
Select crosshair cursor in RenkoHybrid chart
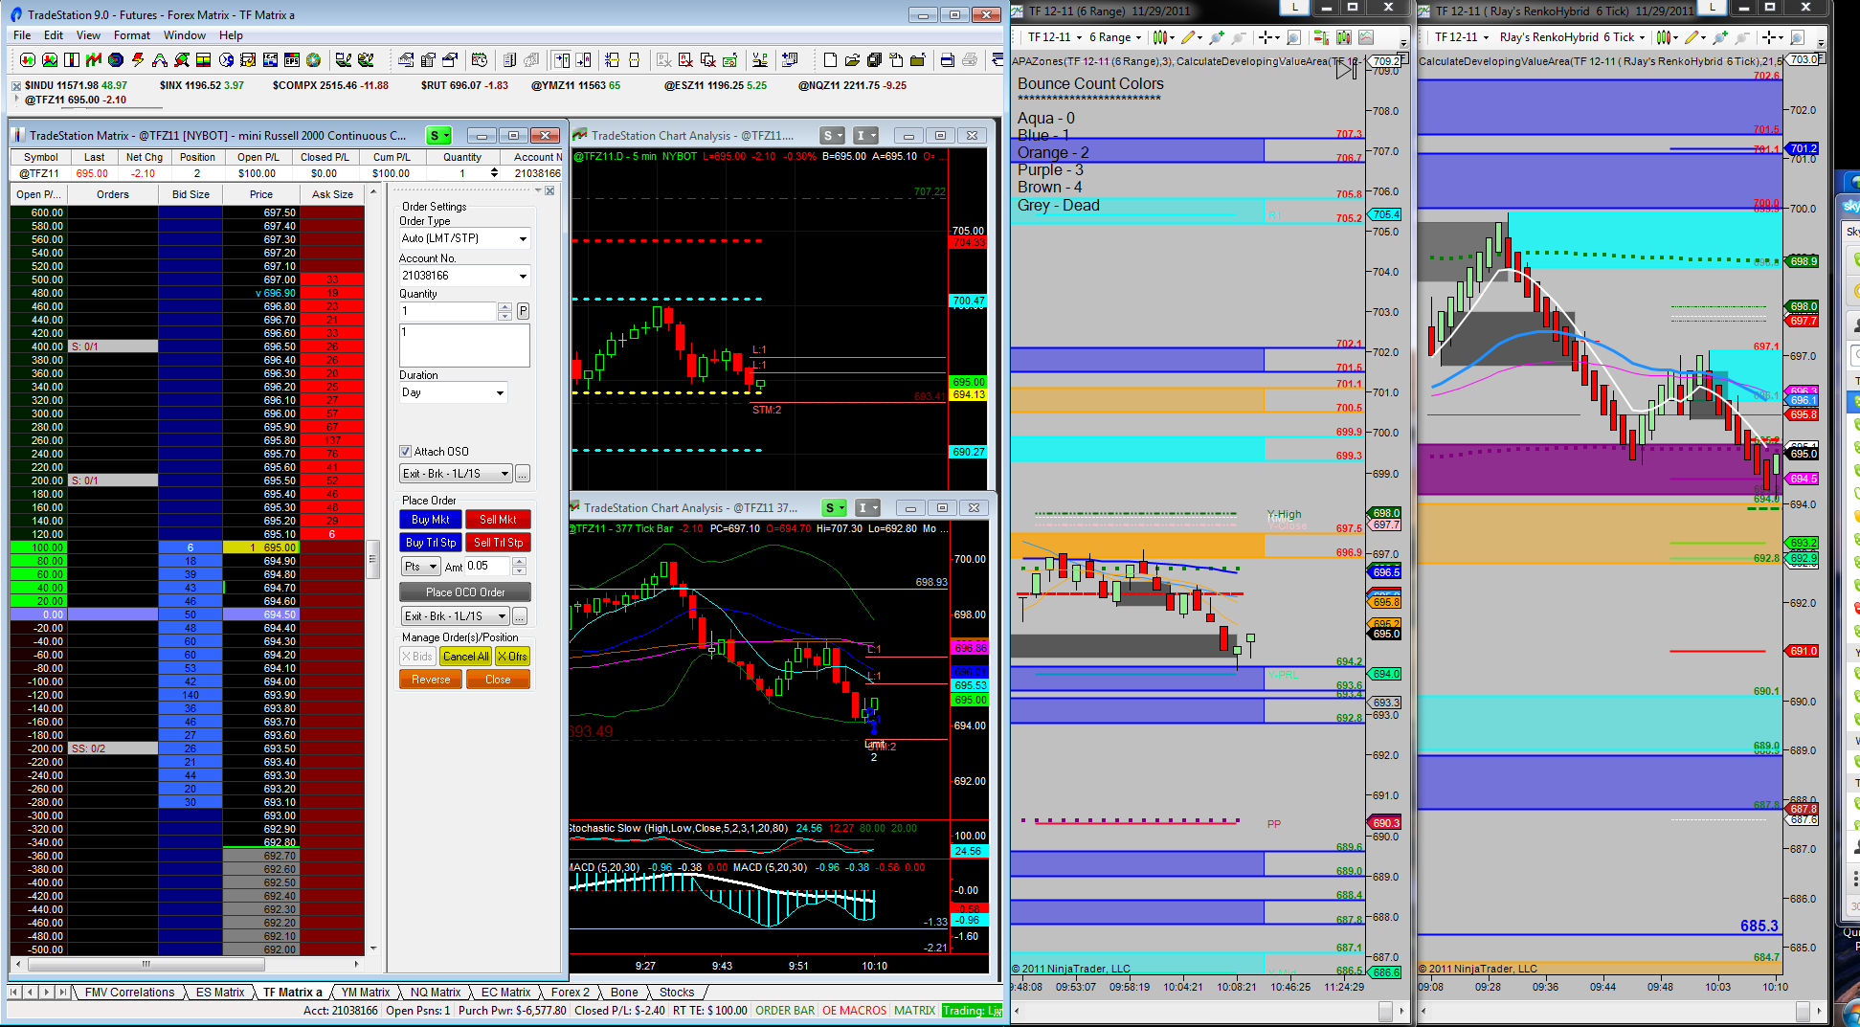(x=1769, y=37)
